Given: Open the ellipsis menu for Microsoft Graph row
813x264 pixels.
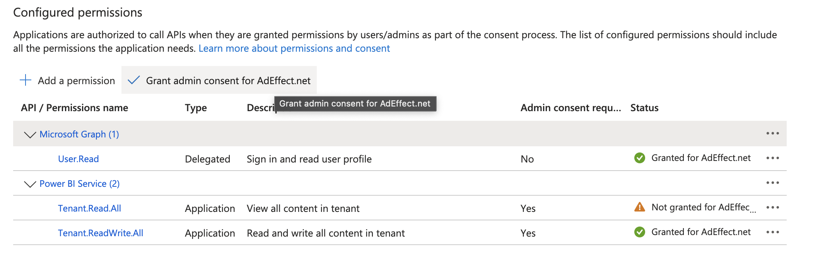Looking at the screenshot, I should [772, 134].
